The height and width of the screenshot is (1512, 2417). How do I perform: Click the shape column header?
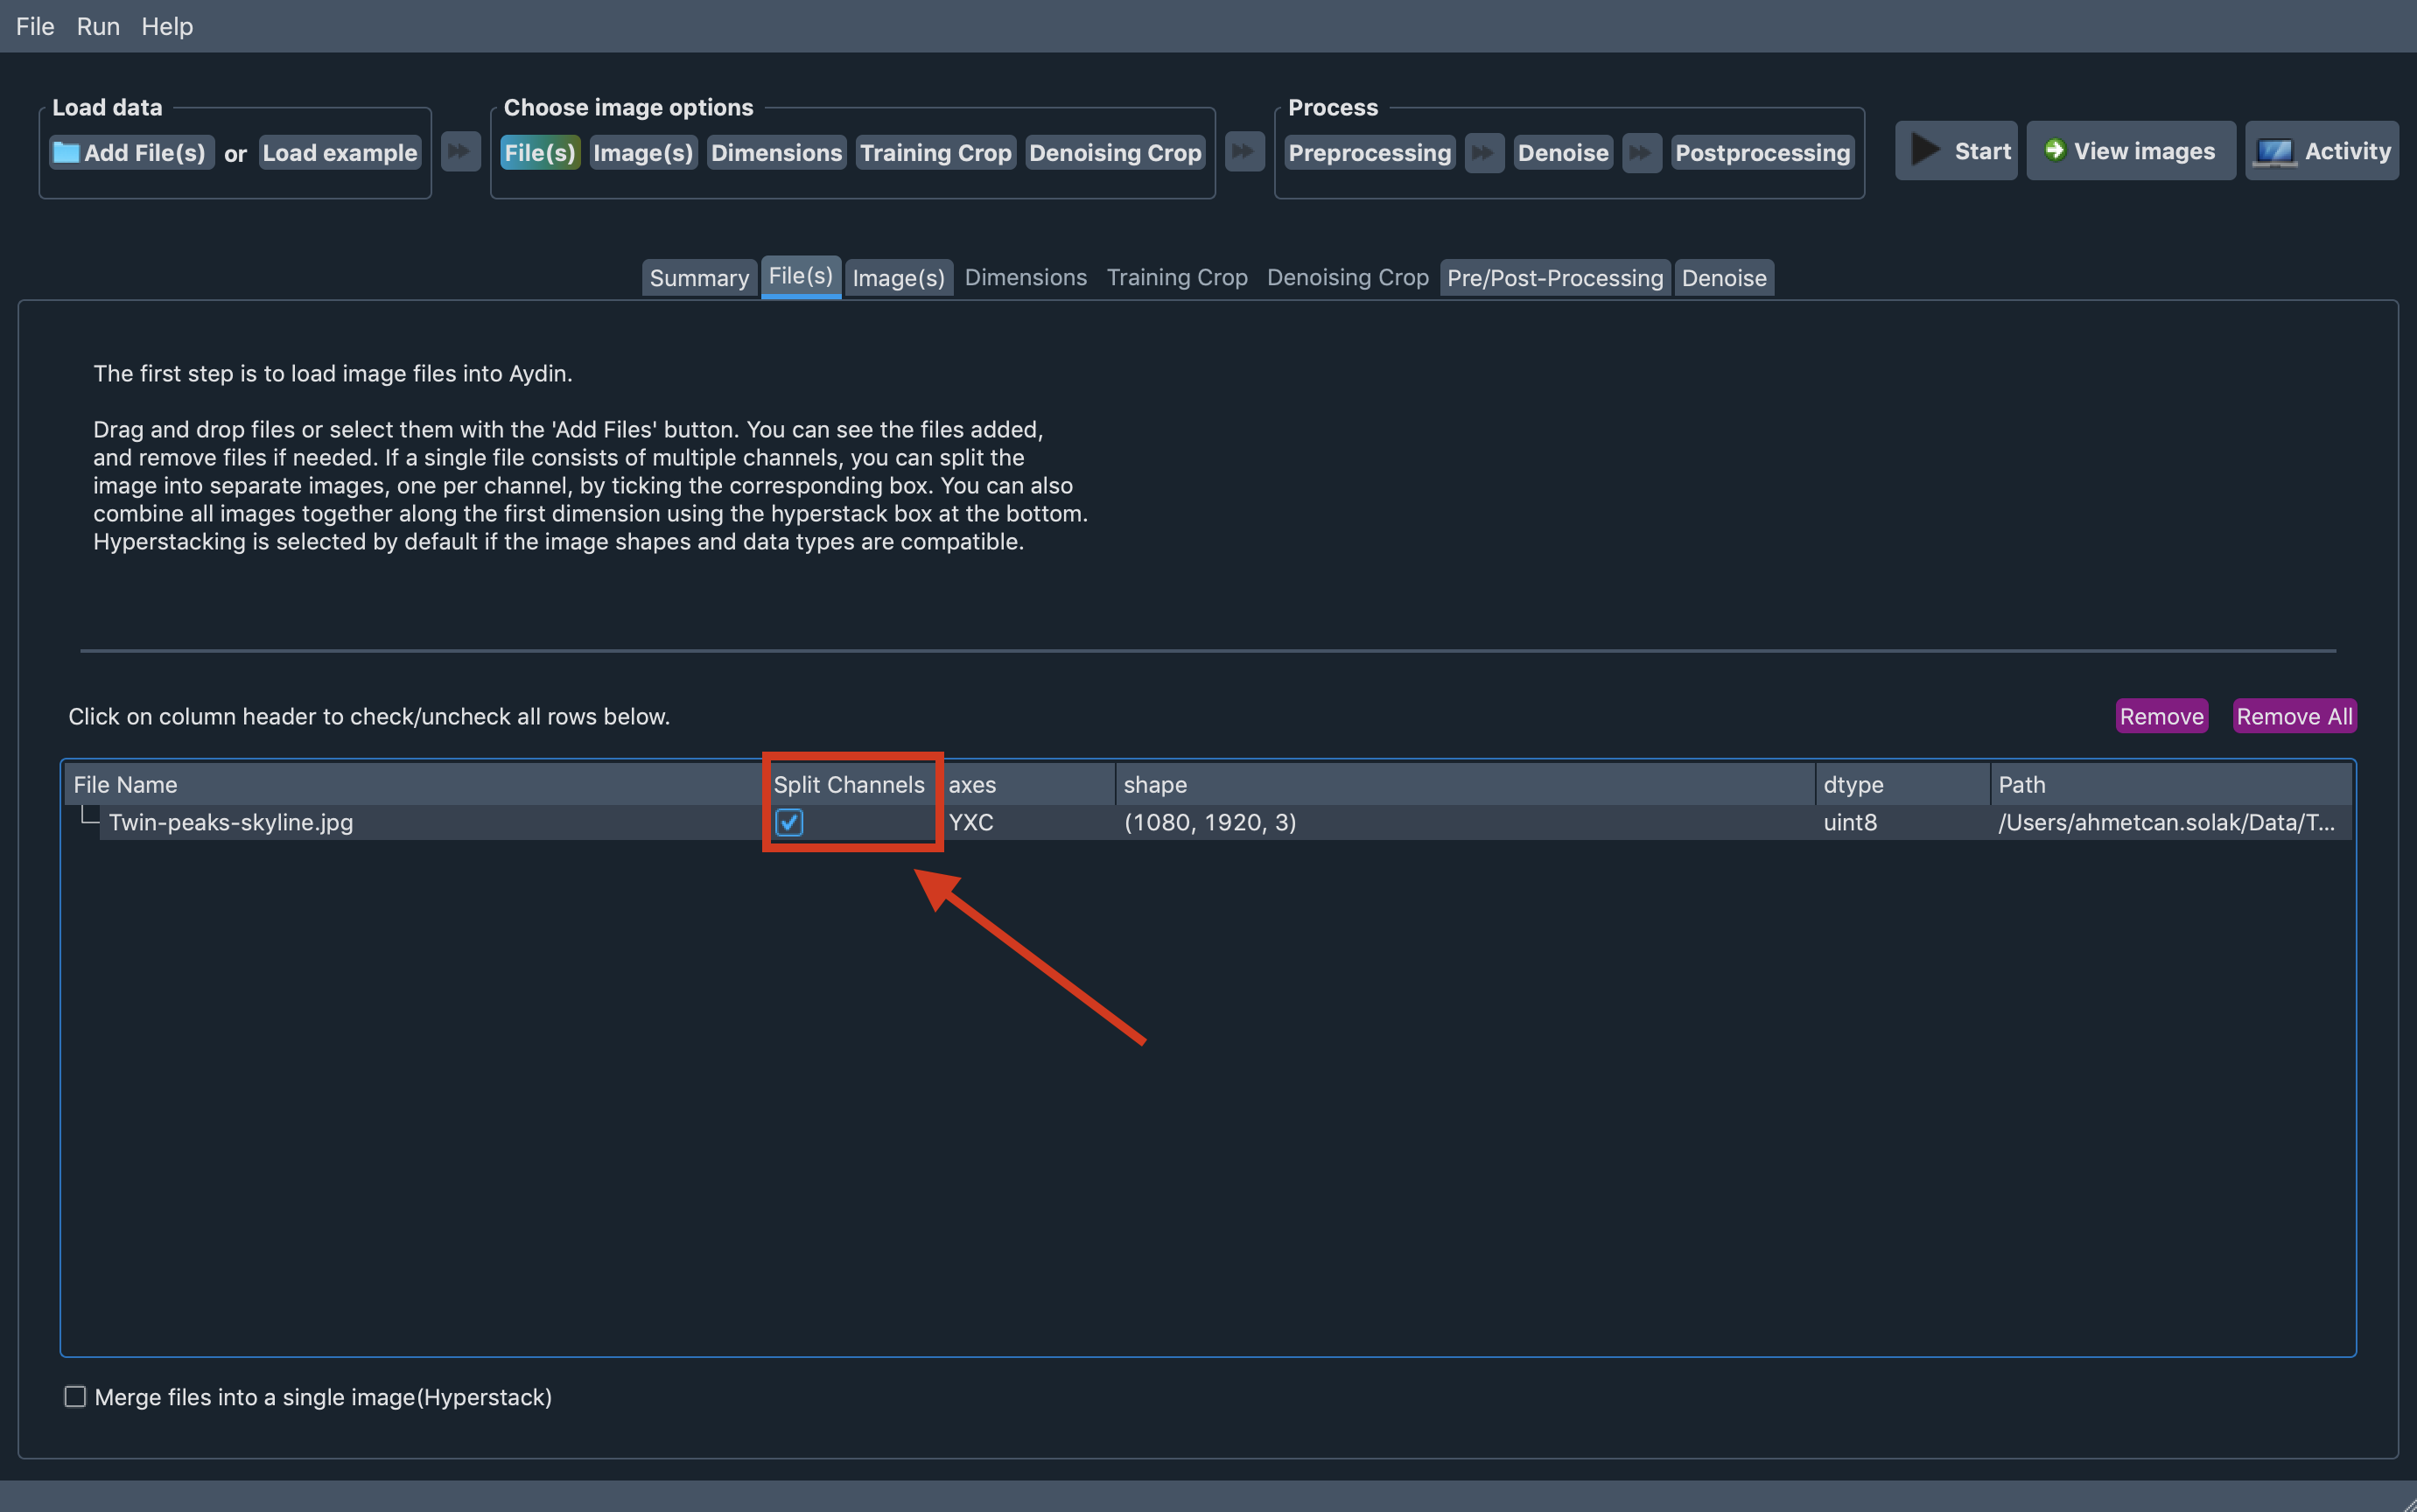[x=1465, y=785]
